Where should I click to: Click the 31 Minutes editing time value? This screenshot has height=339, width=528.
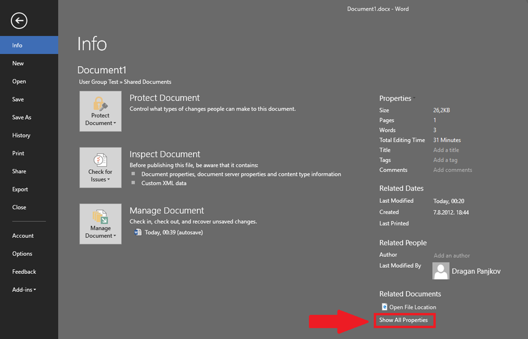[447, 140]
